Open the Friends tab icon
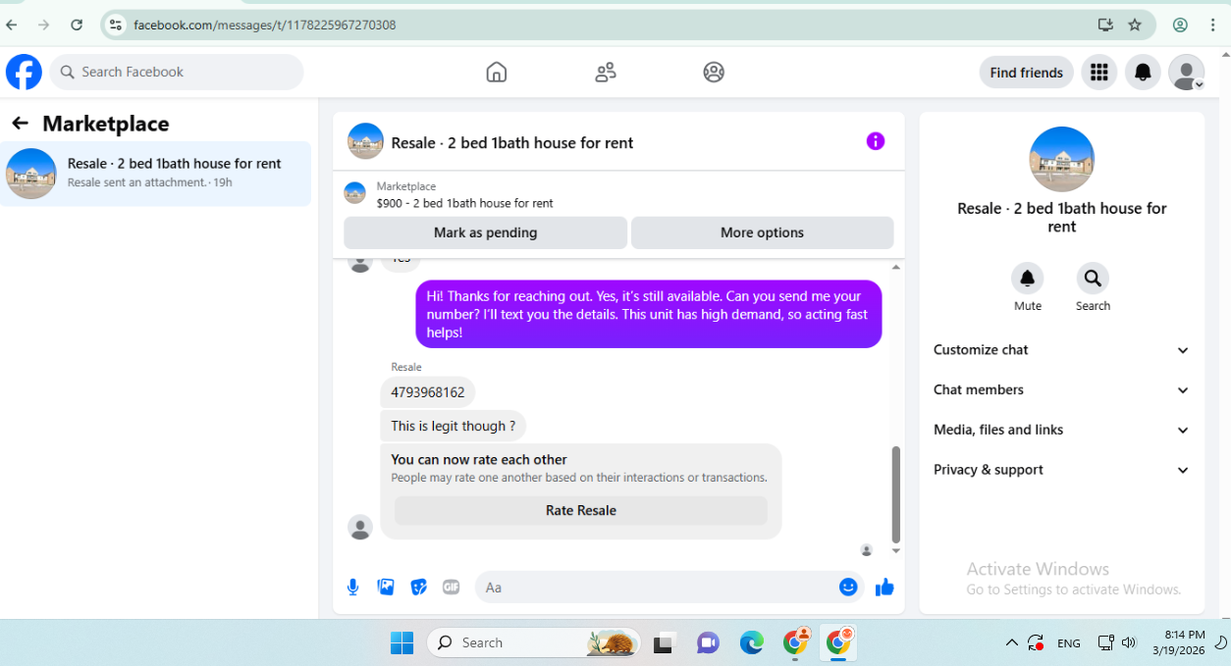Viewport: 1231px width, 666px height. pos(606,72)
